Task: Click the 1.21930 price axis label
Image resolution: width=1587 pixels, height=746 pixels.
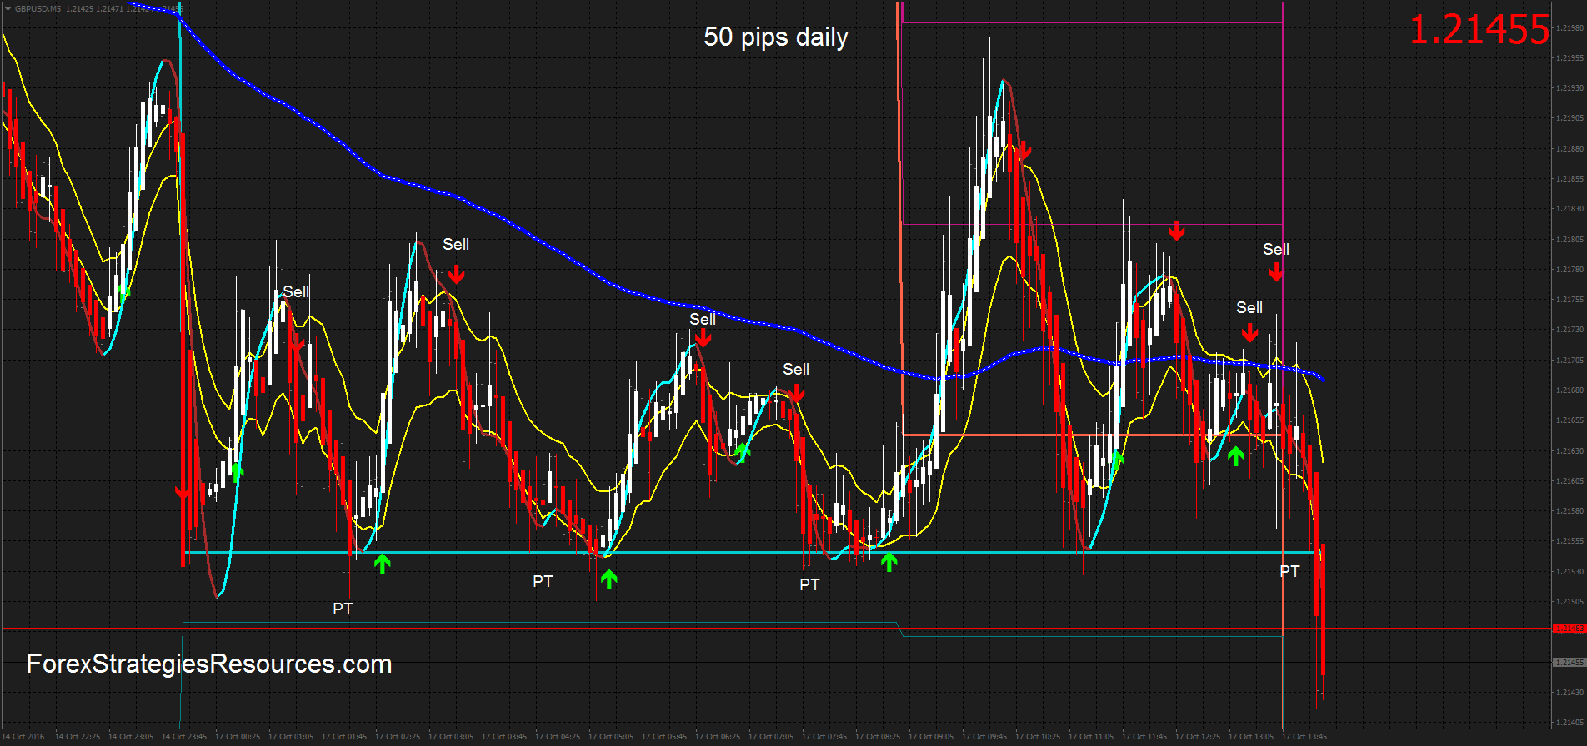Action: coord(1570,88)
